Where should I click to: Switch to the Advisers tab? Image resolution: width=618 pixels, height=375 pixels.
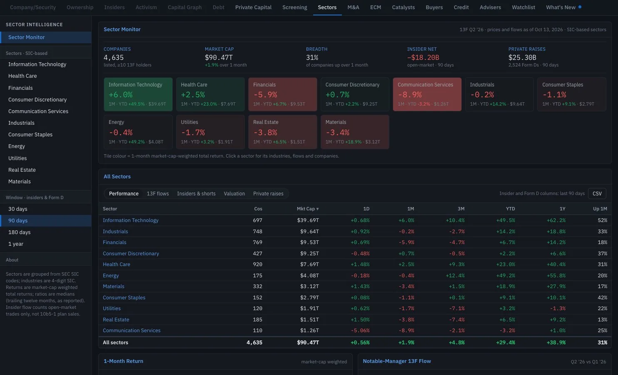(x=490, y=7)
